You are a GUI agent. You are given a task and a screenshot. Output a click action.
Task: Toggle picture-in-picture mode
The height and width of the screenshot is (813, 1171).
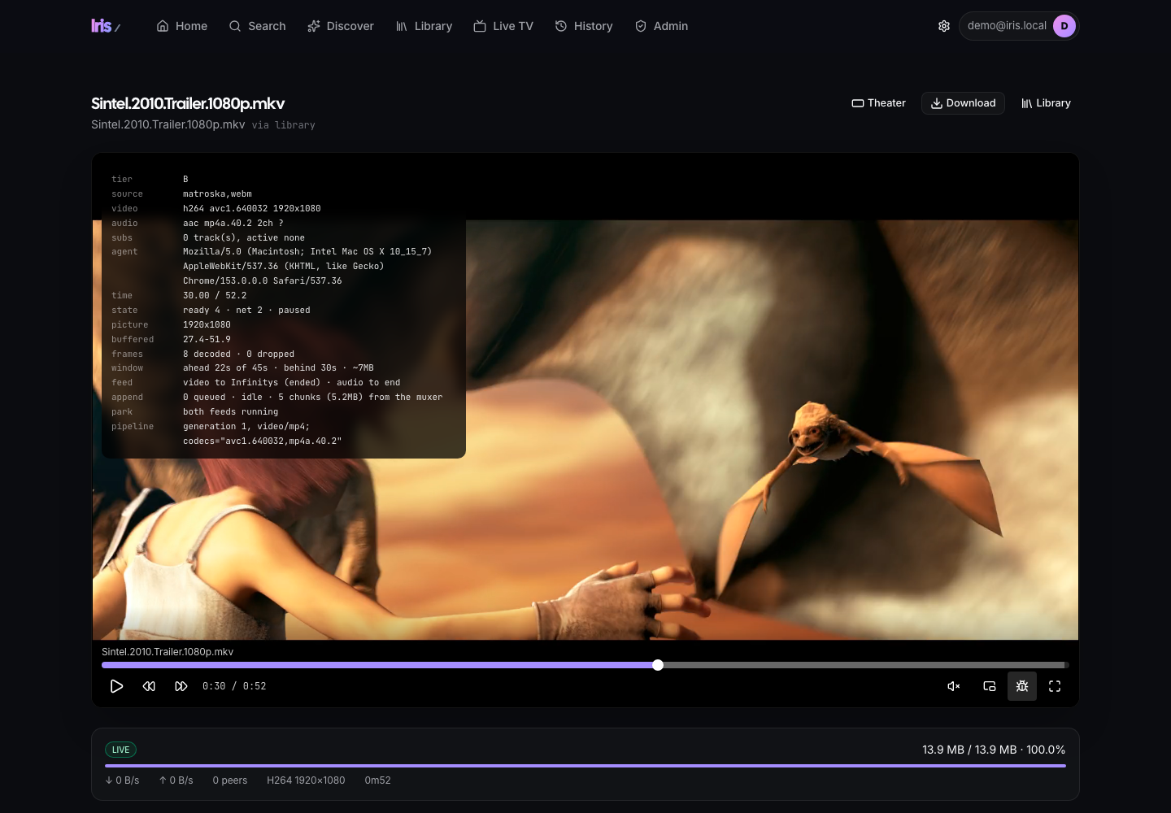pos(990,686)
